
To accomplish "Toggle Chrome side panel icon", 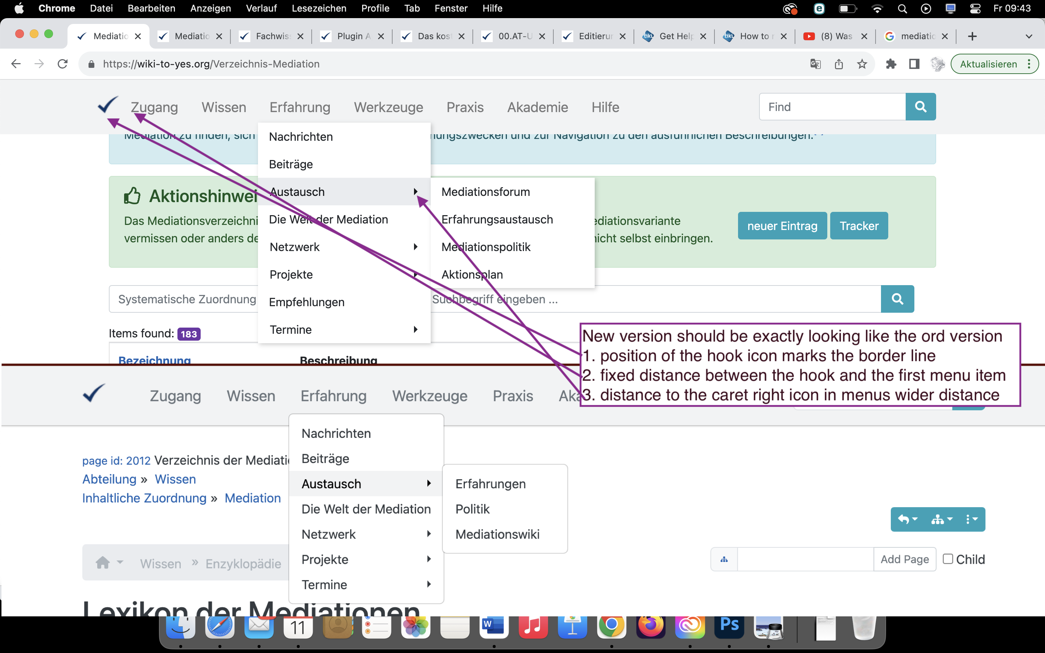I will point(914,64).
